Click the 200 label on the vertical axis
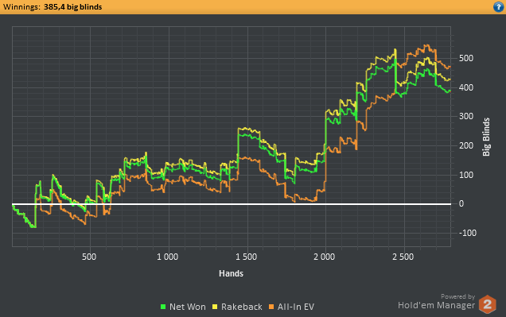The width and height of the screenshot is (506, 317). coord(466,145)
